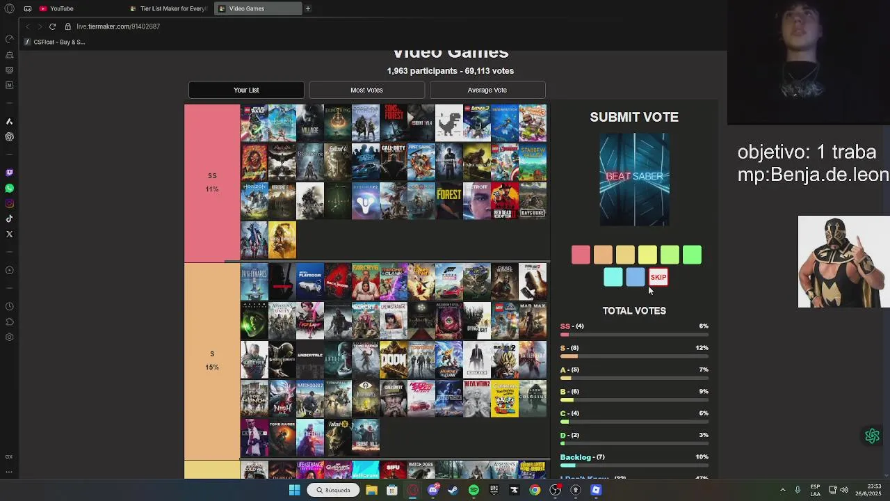Open OBS Studio from the taskbar
Image resolution: width=890 pixels, height=501 pixels.
click(555, 490)
